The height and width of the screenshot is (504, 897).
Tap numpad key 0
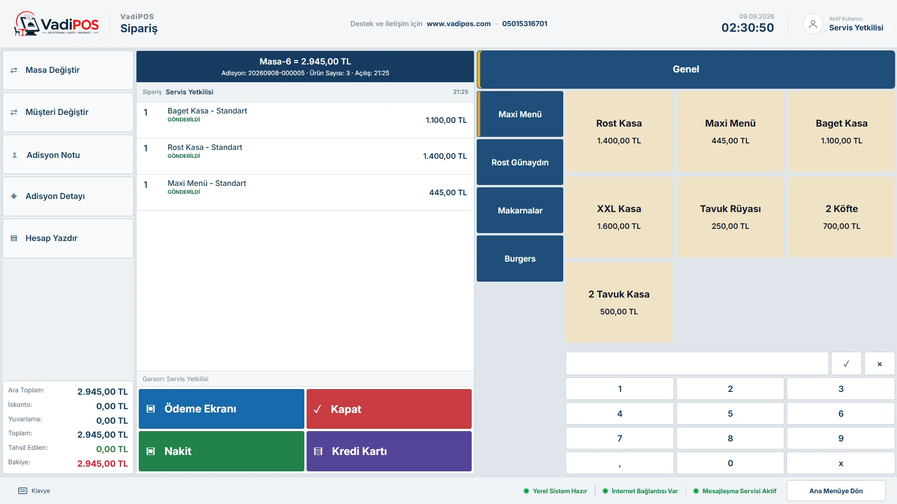click(730, 463)
